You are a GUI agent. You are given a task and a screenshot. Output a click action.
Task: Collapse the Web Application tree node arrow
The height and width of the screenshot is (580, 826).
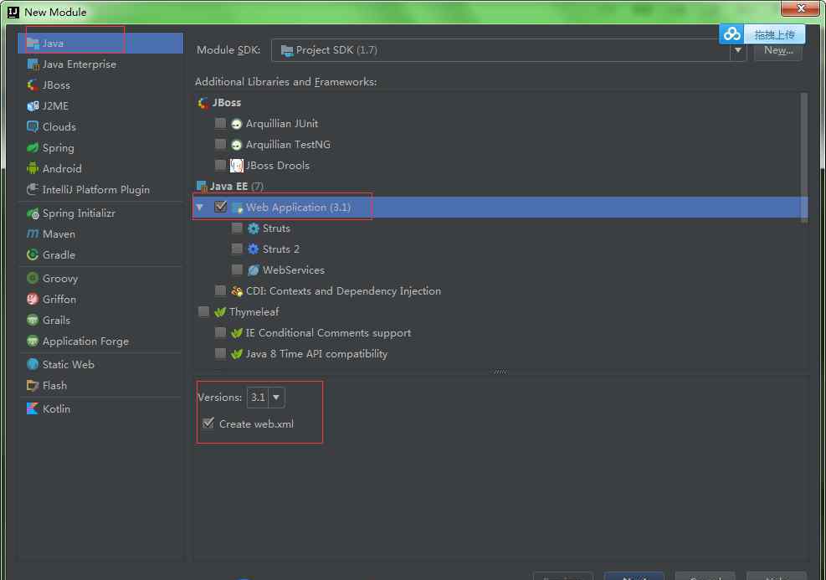pos(200,208)
